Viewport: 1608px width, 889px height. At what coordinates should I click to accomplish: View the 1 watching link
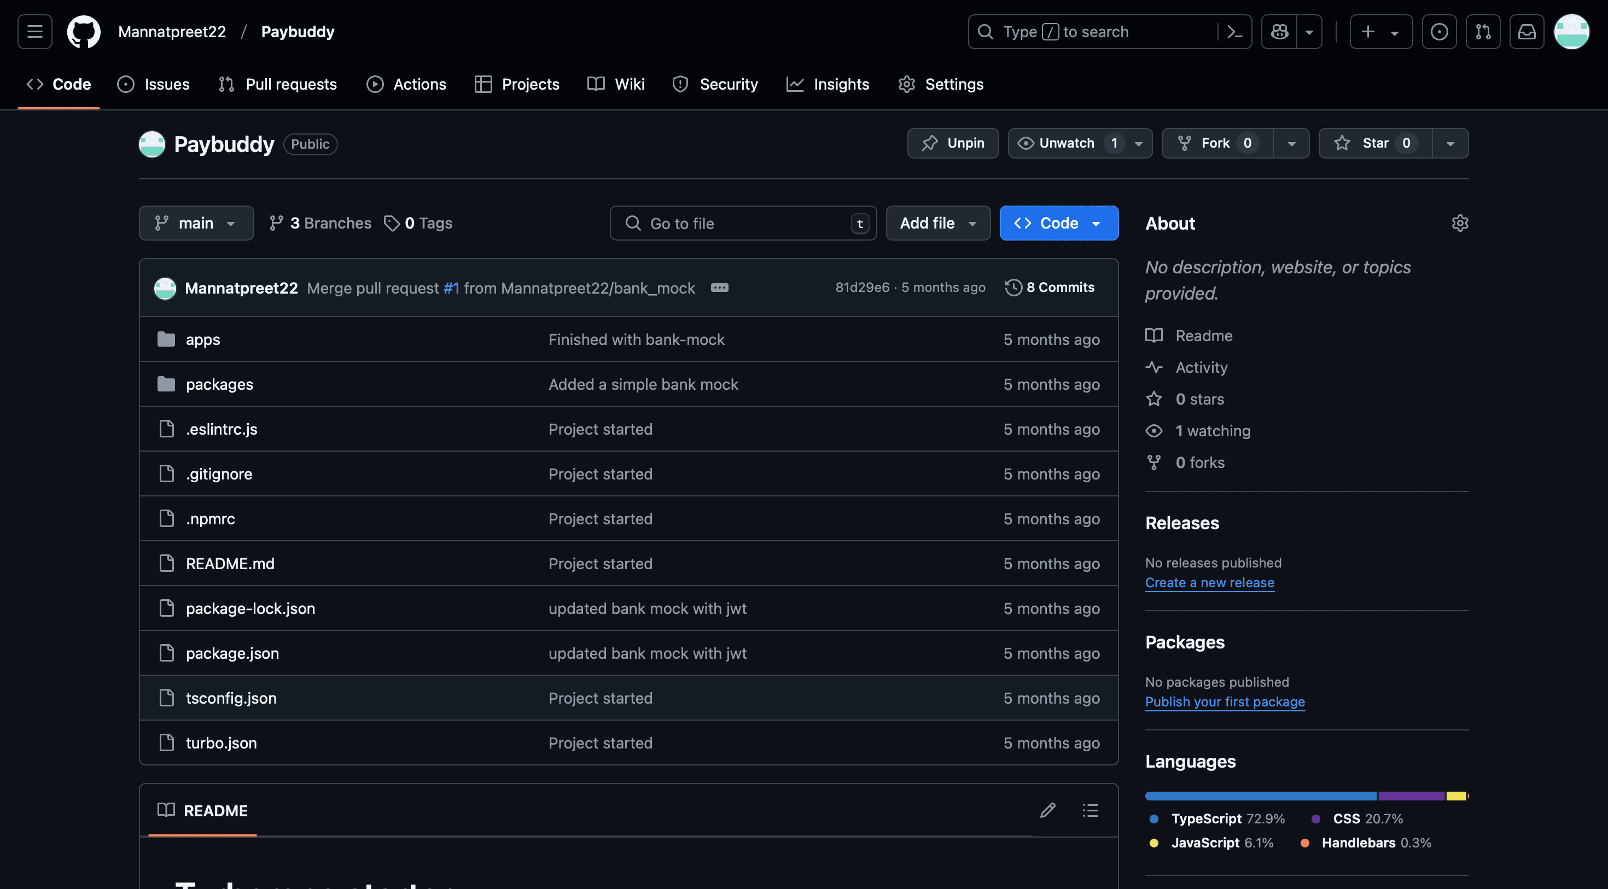tap(1198, 431)
